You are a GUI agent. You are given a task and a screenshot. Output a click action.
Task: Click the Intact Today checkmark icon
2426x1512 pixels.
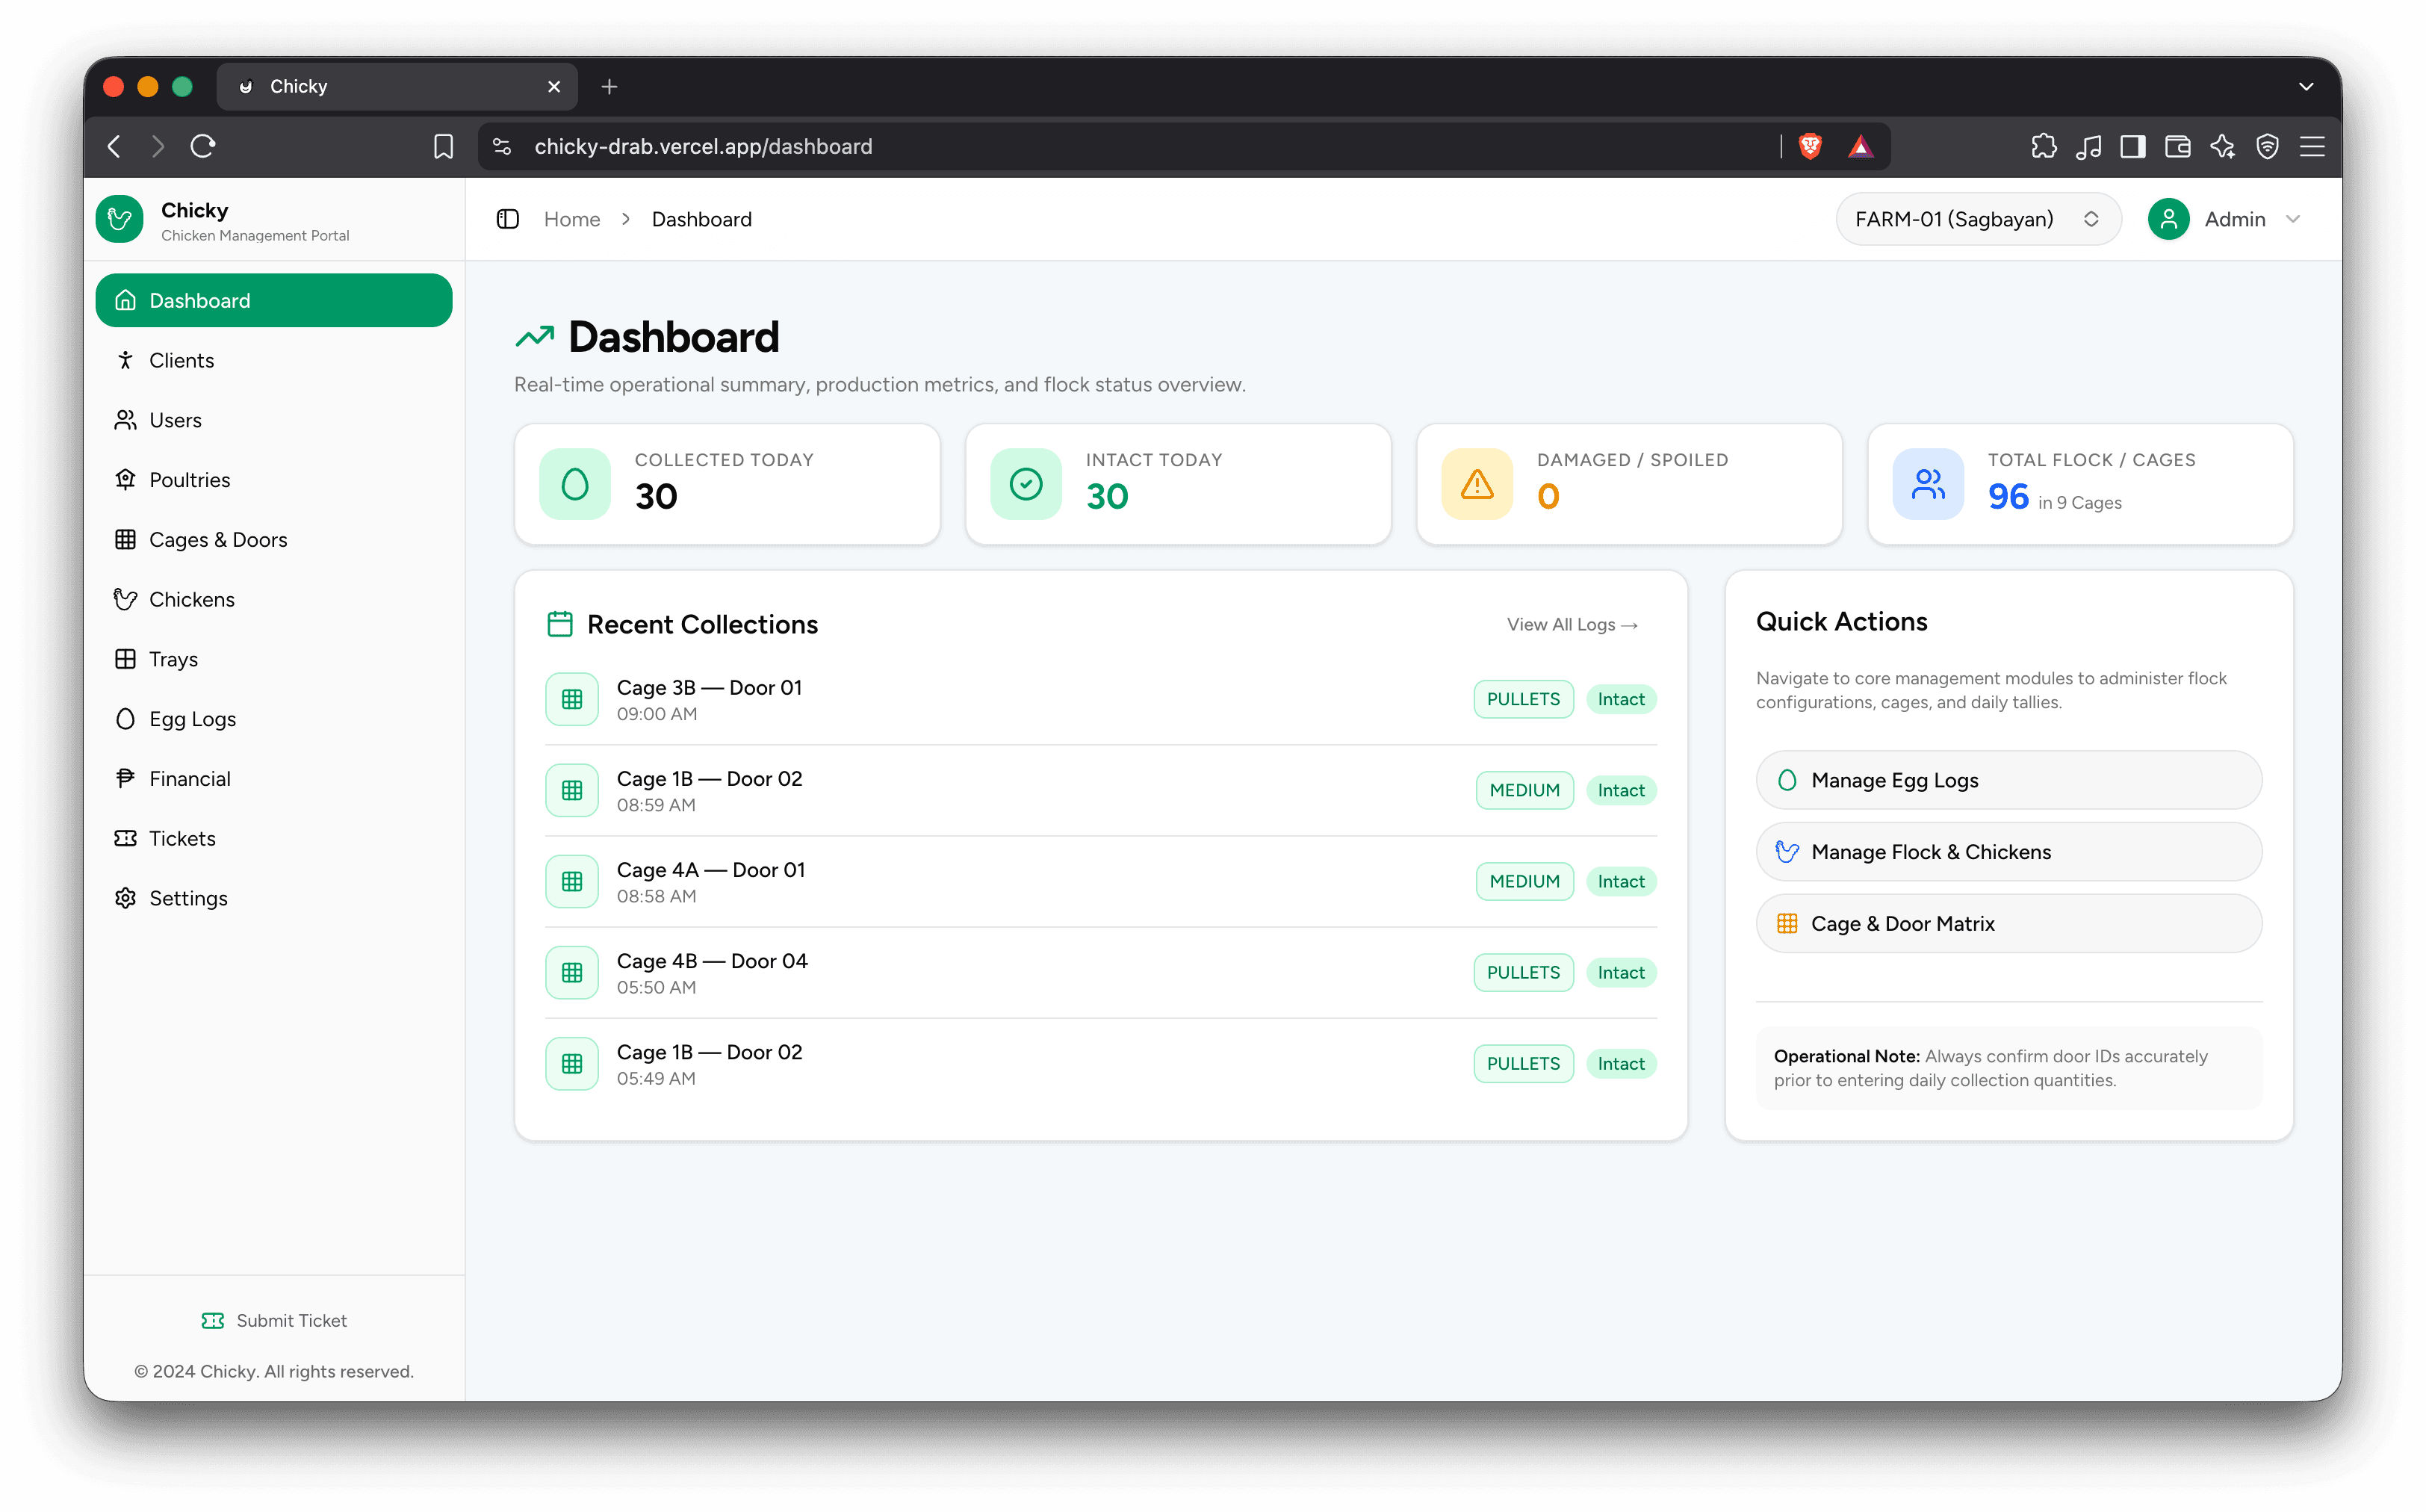[x=1026, y=484]
